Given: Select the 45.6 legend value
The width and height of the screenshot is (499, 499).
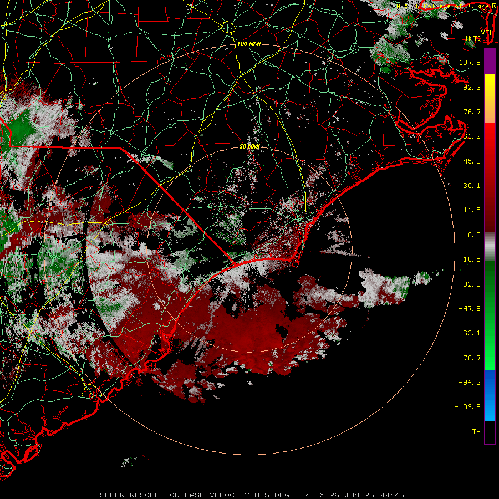Looking at the screenshot, I should pos(472,161).
